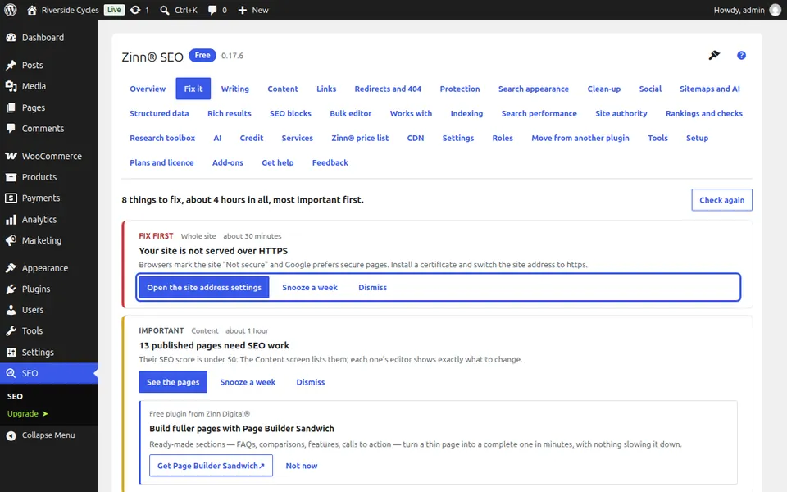Click the Check again button
787x492 pixels.
(721, 200)
